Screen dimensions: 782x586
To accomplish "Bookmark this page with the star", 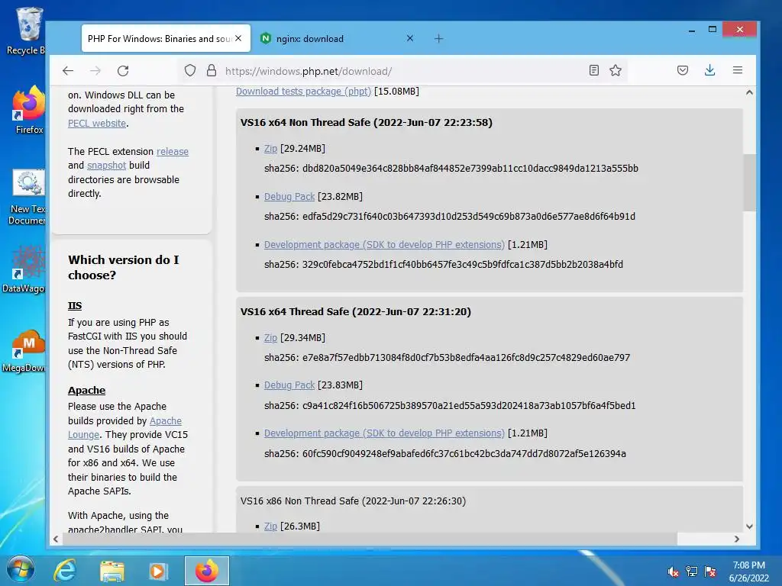I will 616,70.
